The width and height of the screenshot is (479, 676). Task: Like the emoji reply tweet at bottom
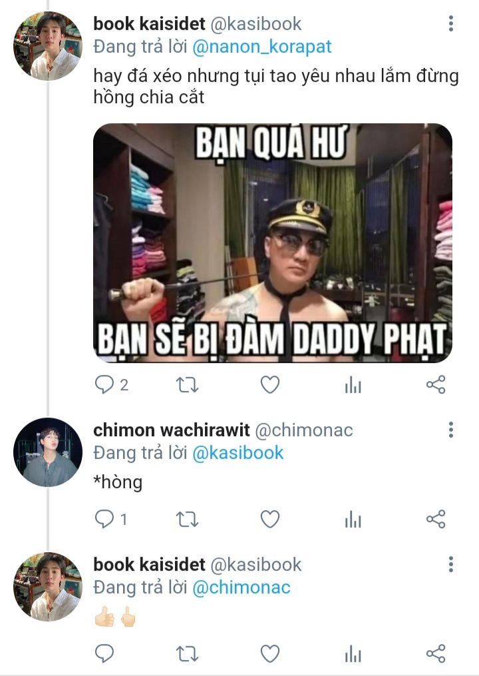pyautogui.click(x=270, y=654)
